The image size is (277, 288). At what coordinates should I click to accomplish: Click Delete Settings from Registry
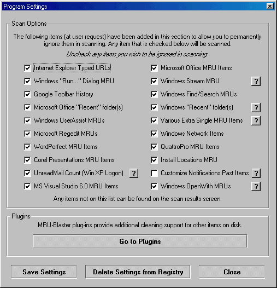coord(138,272)
